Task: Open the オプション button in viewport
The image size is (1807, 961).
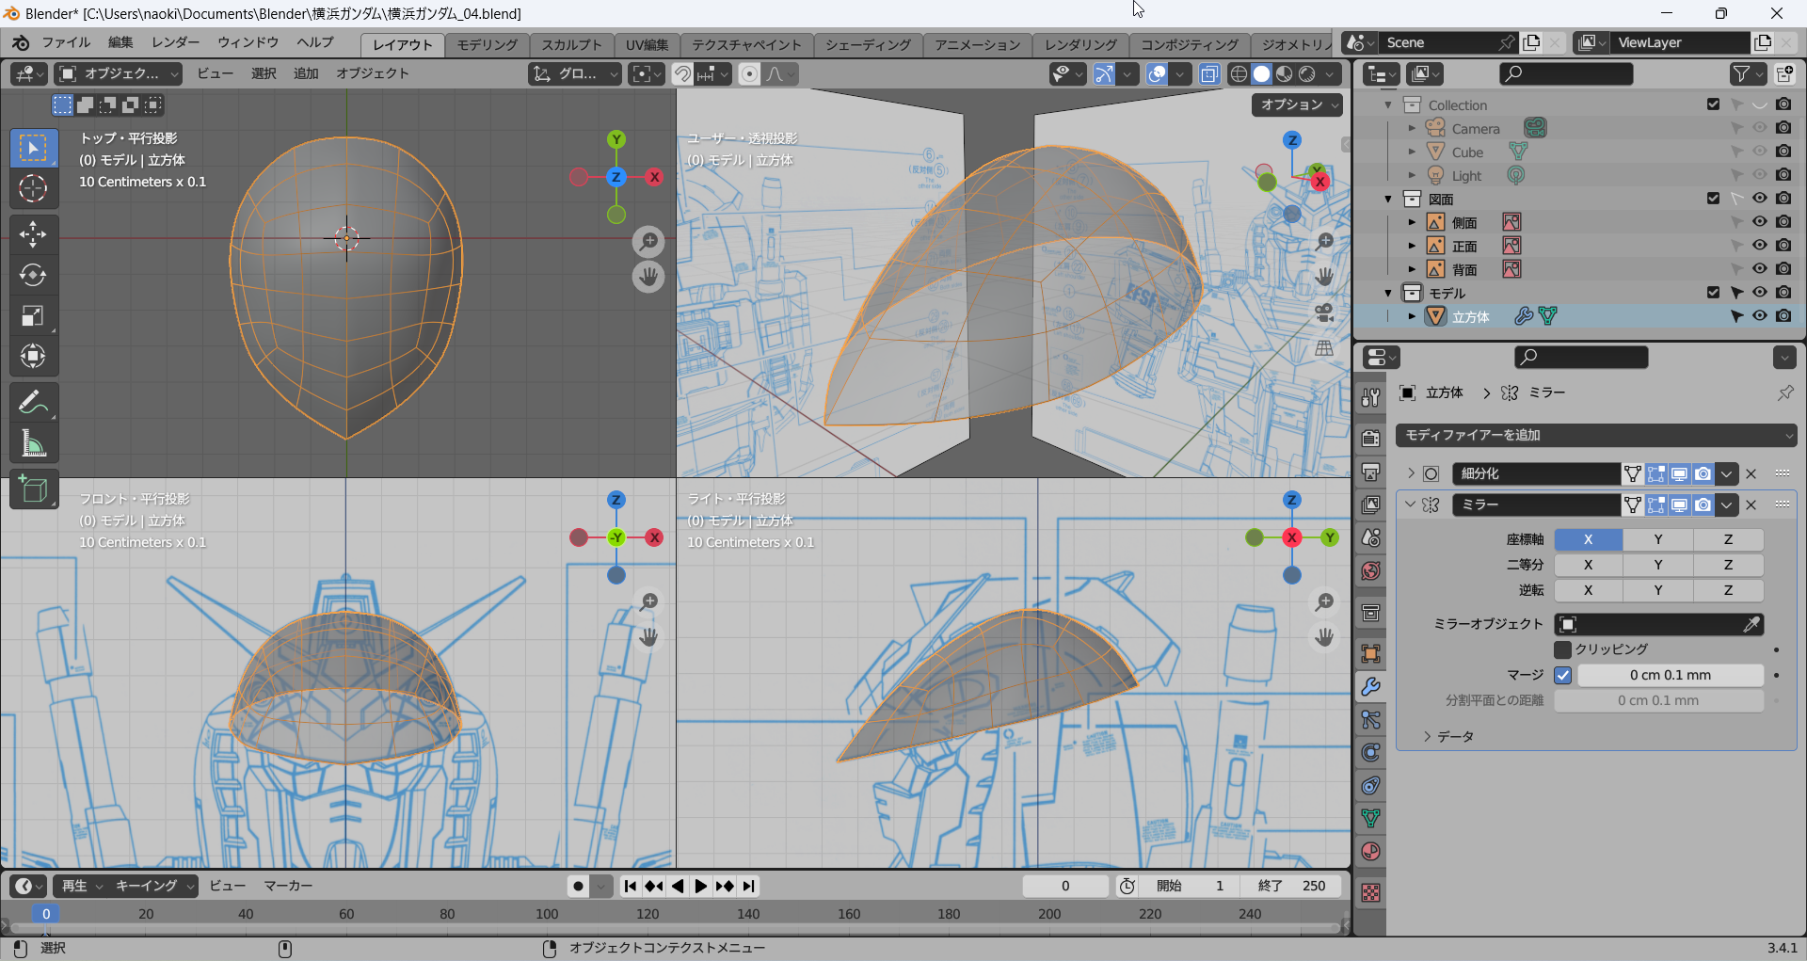Action: click(x=1297, y=104)
